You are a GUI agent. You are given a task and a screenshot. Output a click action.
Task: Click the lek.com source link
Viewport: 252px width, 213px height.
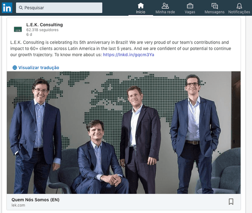18,205
